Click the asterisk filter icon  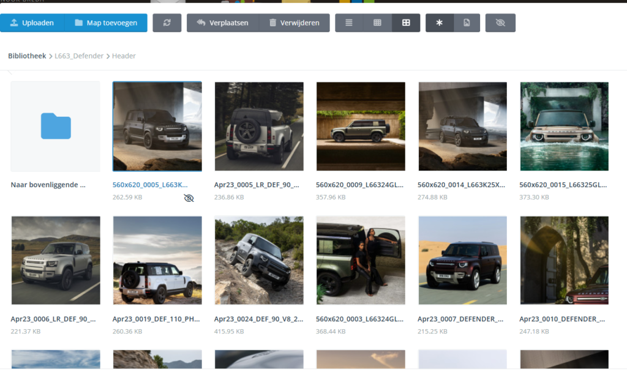point(440,23)
